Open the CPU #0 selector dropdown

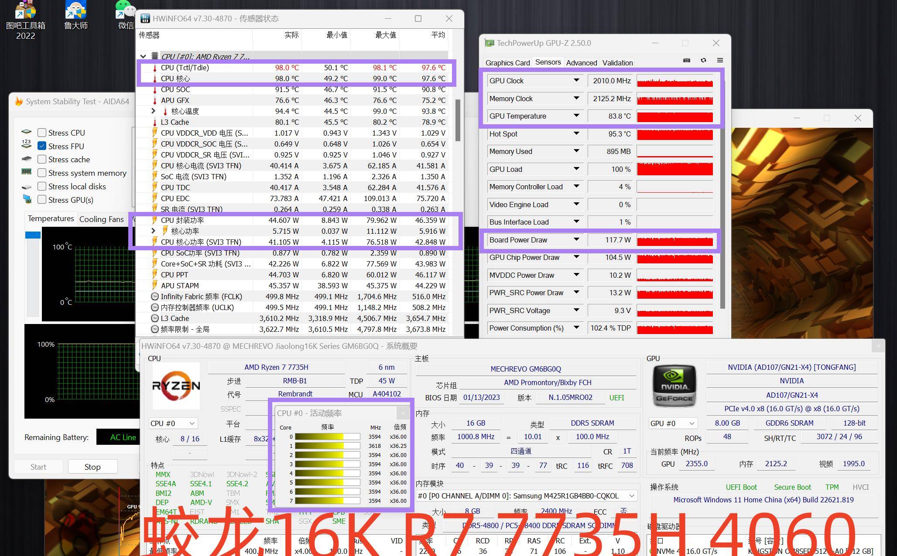click(x=173, y=423)
